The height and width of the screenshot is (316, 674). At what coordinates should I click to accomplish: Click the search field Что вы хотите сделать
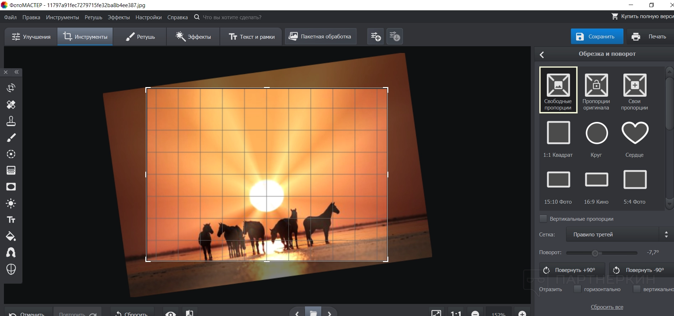[x=232, y=17]
